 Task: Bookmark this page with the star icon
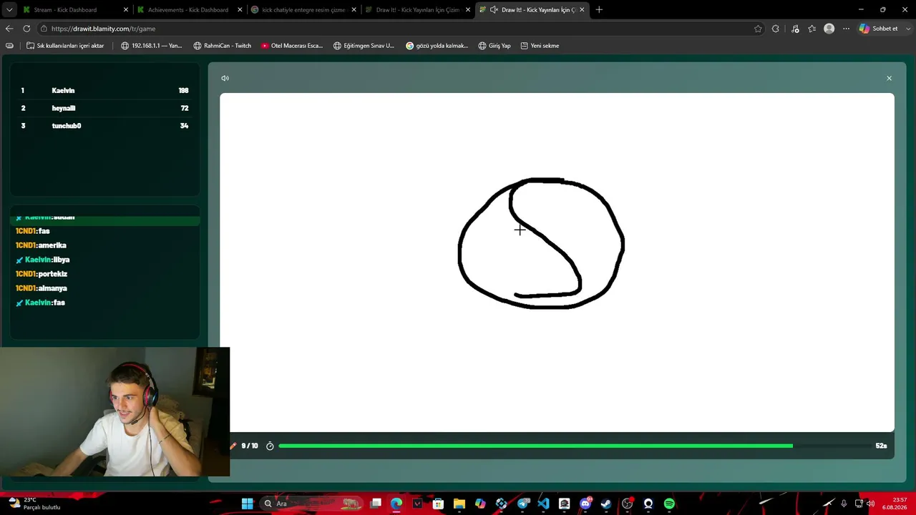758,29
